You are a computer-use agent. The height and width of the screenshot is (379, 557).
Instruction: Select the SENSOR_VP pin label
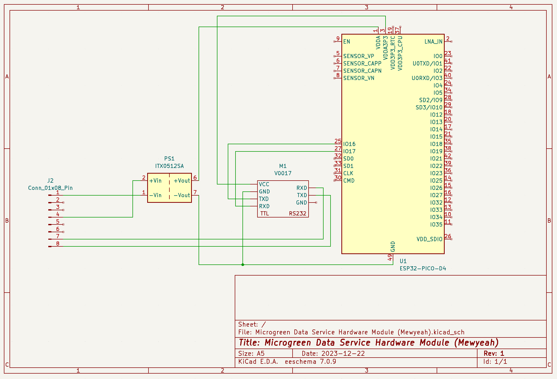[359, 56]
